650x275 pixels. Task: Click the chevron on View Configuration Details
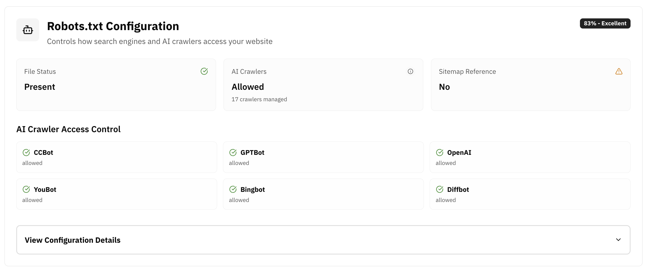[x=618, y=240]
